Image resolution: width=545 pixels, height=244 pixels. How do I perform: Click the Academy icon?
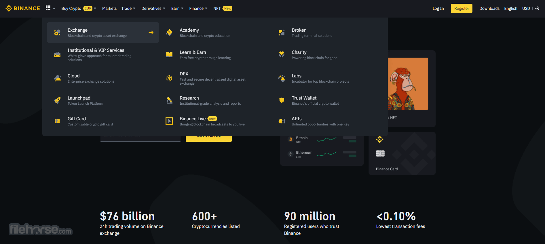click(169, 33)
